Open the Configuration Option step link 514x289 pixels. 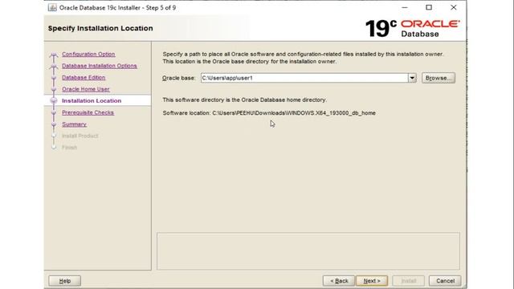[x=88, y=54]
